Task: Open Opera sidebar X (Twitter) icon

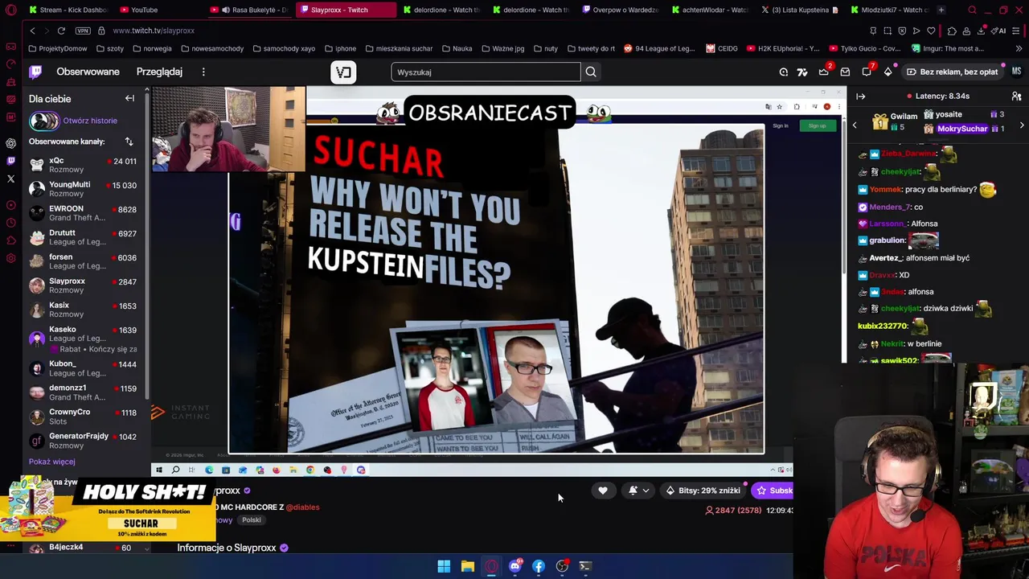Action: (x=10, y=179)
